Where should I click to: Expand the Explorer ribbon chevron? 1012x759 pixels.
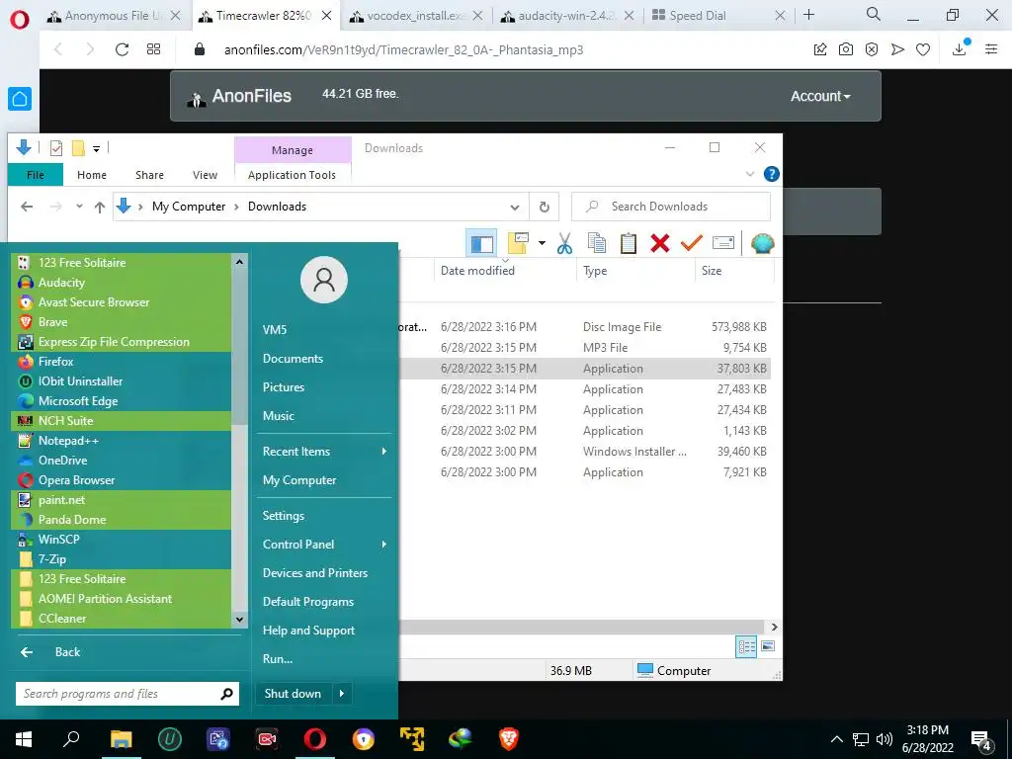click(750, 174)
